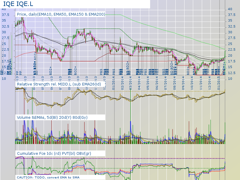Select 17.5 on the right price axis
Viewport: 240px width, 180px height.
232,61
